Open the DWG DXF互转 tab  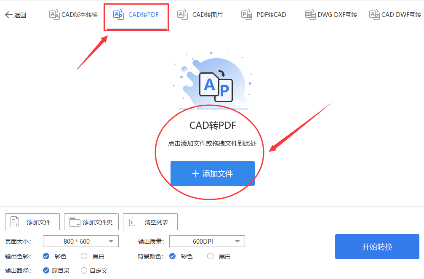[331, 15]
